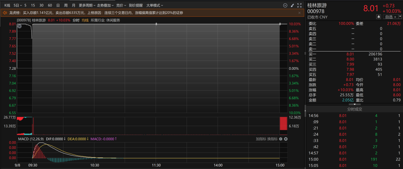Click the 换指标 change indicator button
Image resolution: width=403 pixels, height=169 pixels.
point(272,139)
